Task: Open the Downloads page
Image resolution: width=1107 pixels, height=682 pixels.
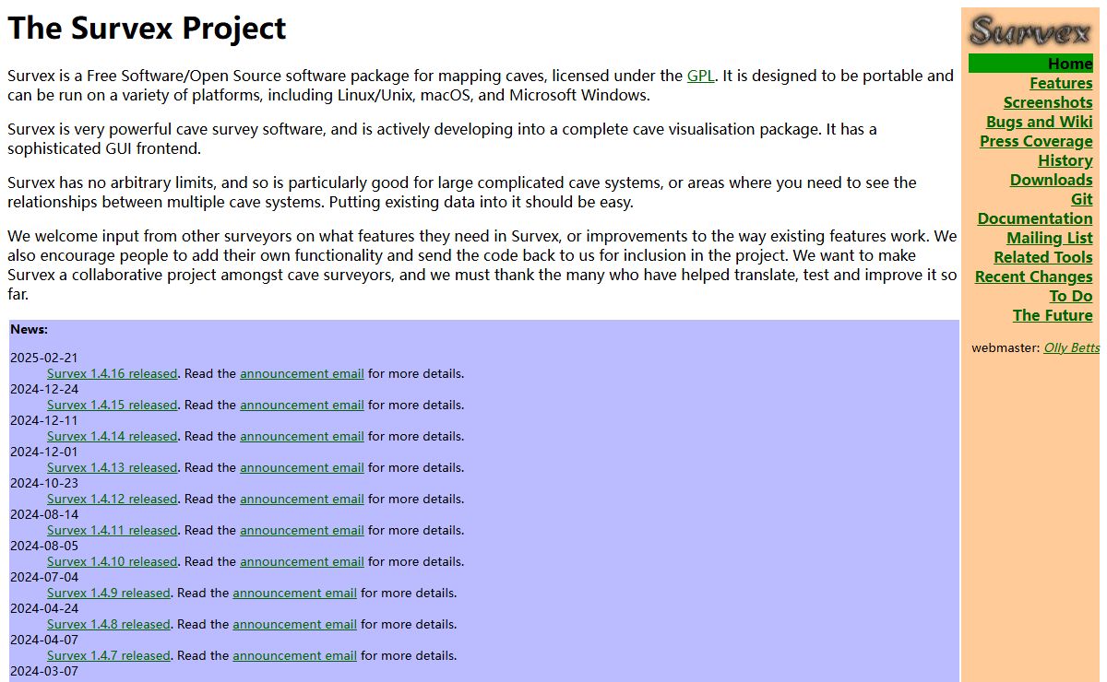Action: pyautogui.click(x=1051, y=180)
